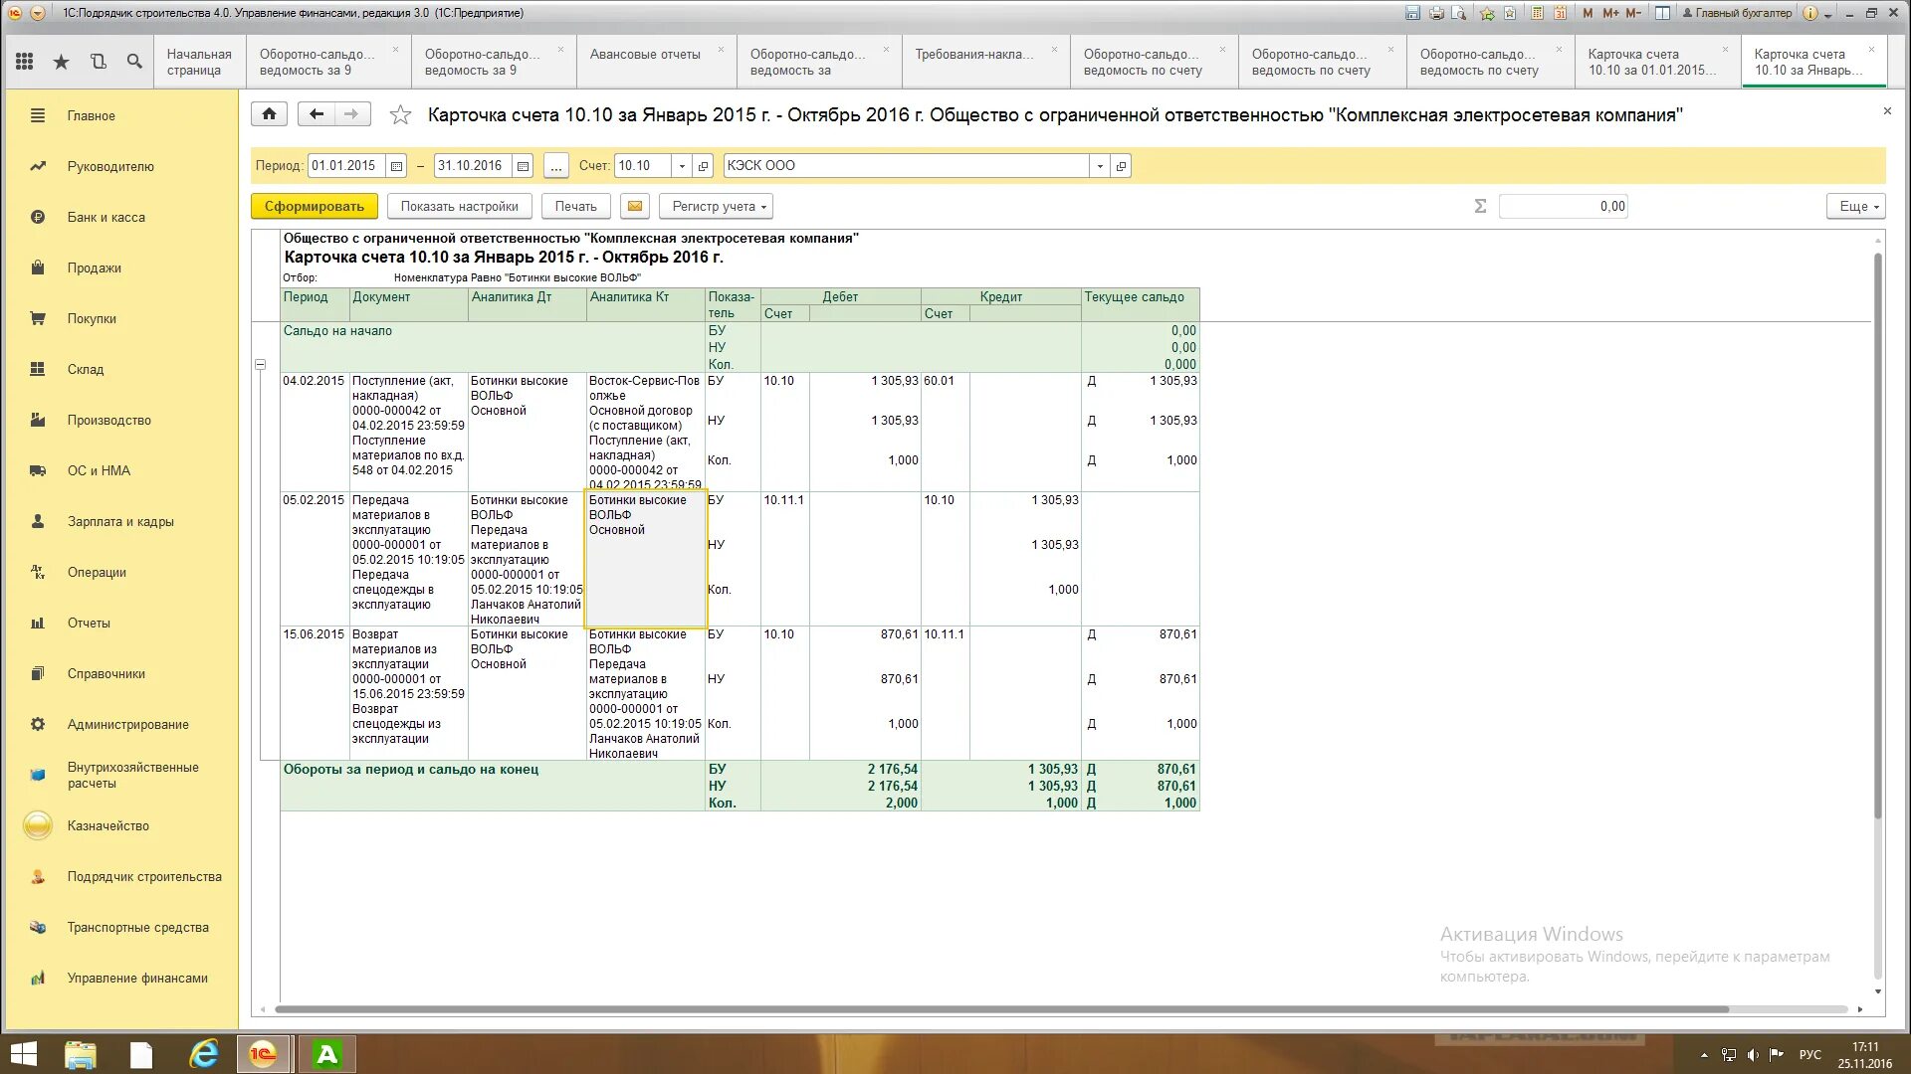Click the horizontal scrollbar of report
The width and height of the screenshot is (1911, 1074).
click(1000, 1008)
